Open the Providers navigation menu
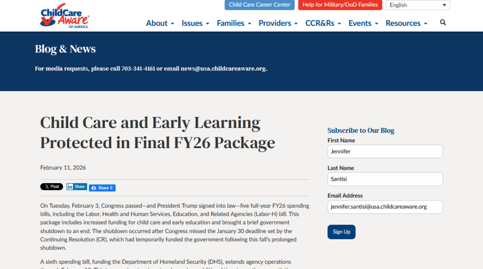Image resolution: width=483 pixels, height=269 pixels. (278, 23)
